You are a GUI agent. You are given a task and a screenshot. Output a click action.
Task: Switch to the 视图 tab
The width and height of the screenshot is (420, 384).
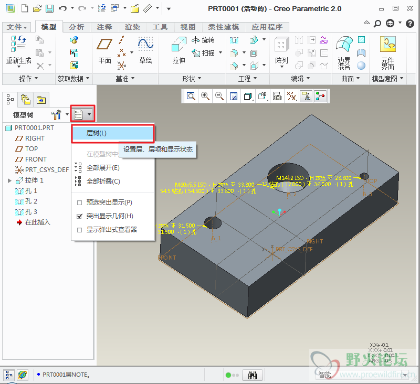pyautogui.click(x=188, y=27)
